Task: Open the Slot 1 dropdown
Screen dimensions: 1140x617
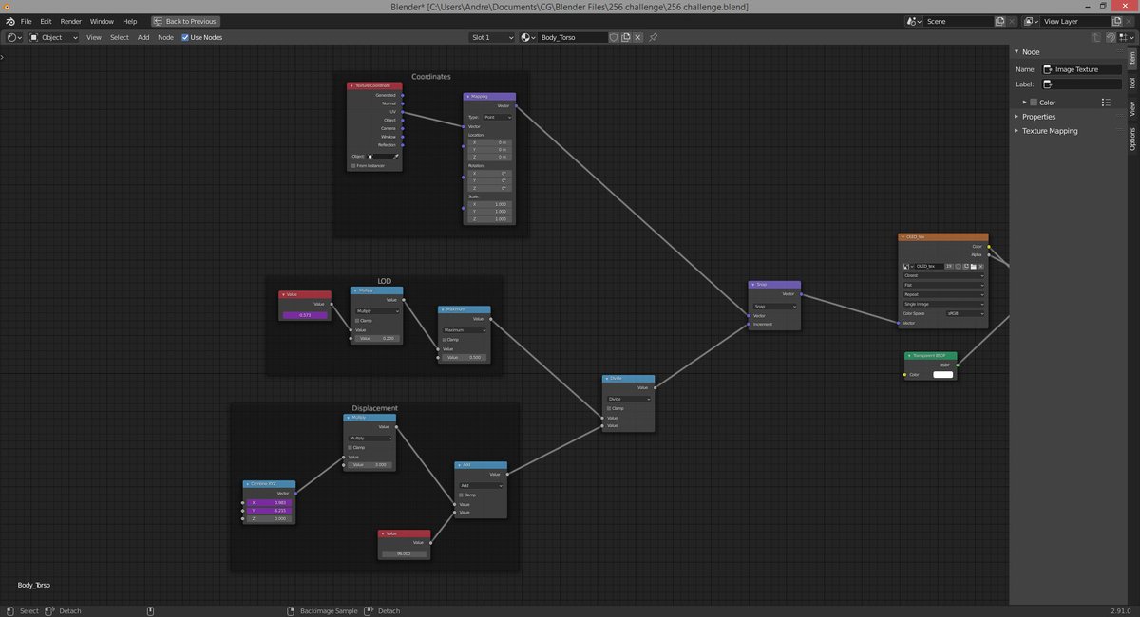Action: (x=492, y=37)
